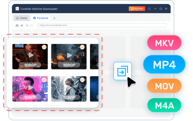The image size is (193, 121).
Task: Open the partially visible blue night thumbnail
Action: [94, 89]
